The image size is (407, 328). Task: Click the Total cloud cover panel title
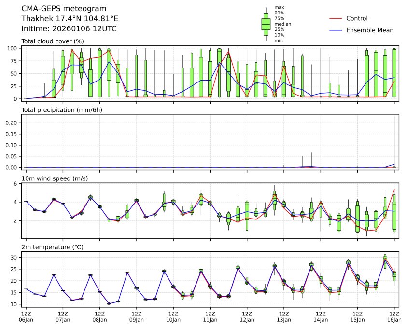(x=53, y=41)
